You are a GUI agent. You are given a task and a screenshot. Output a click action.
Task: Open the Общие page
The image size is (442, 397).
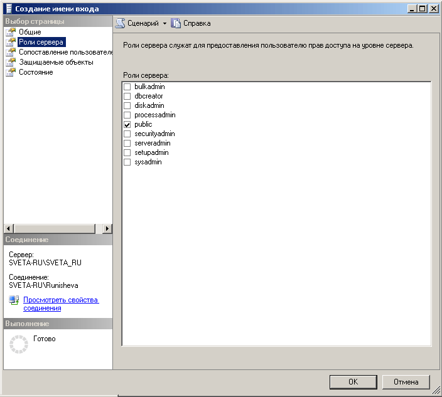tap(30, 32)
